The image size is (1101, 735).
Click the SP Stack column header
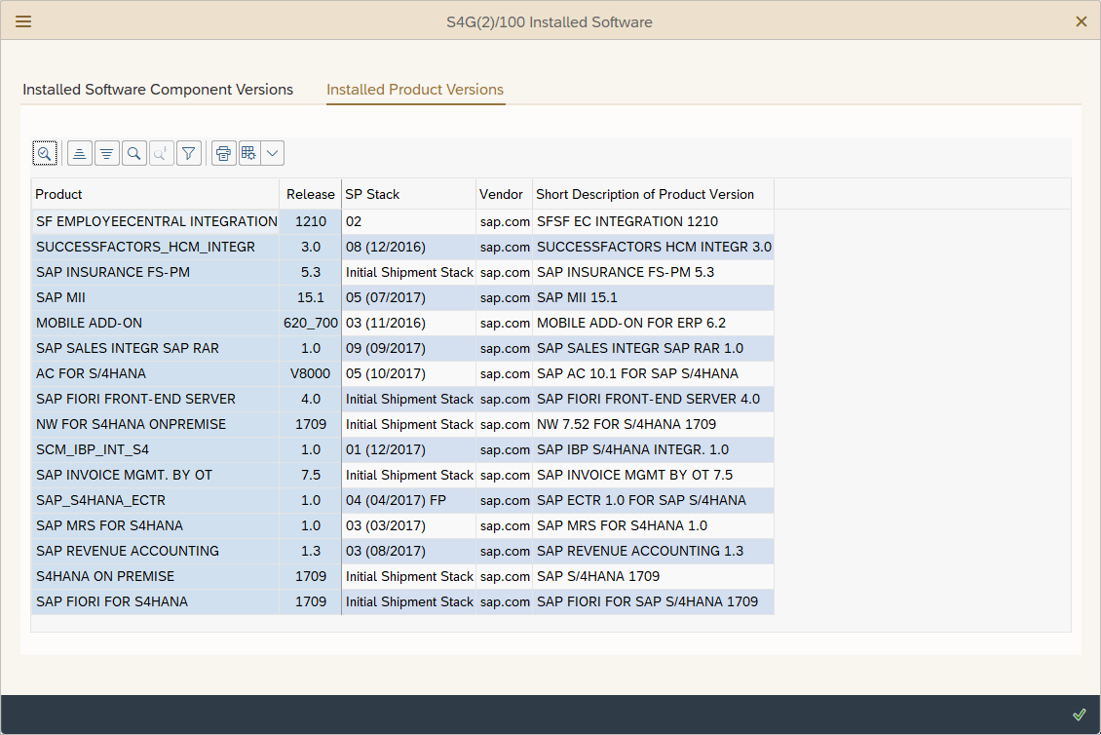coord(408,194)
